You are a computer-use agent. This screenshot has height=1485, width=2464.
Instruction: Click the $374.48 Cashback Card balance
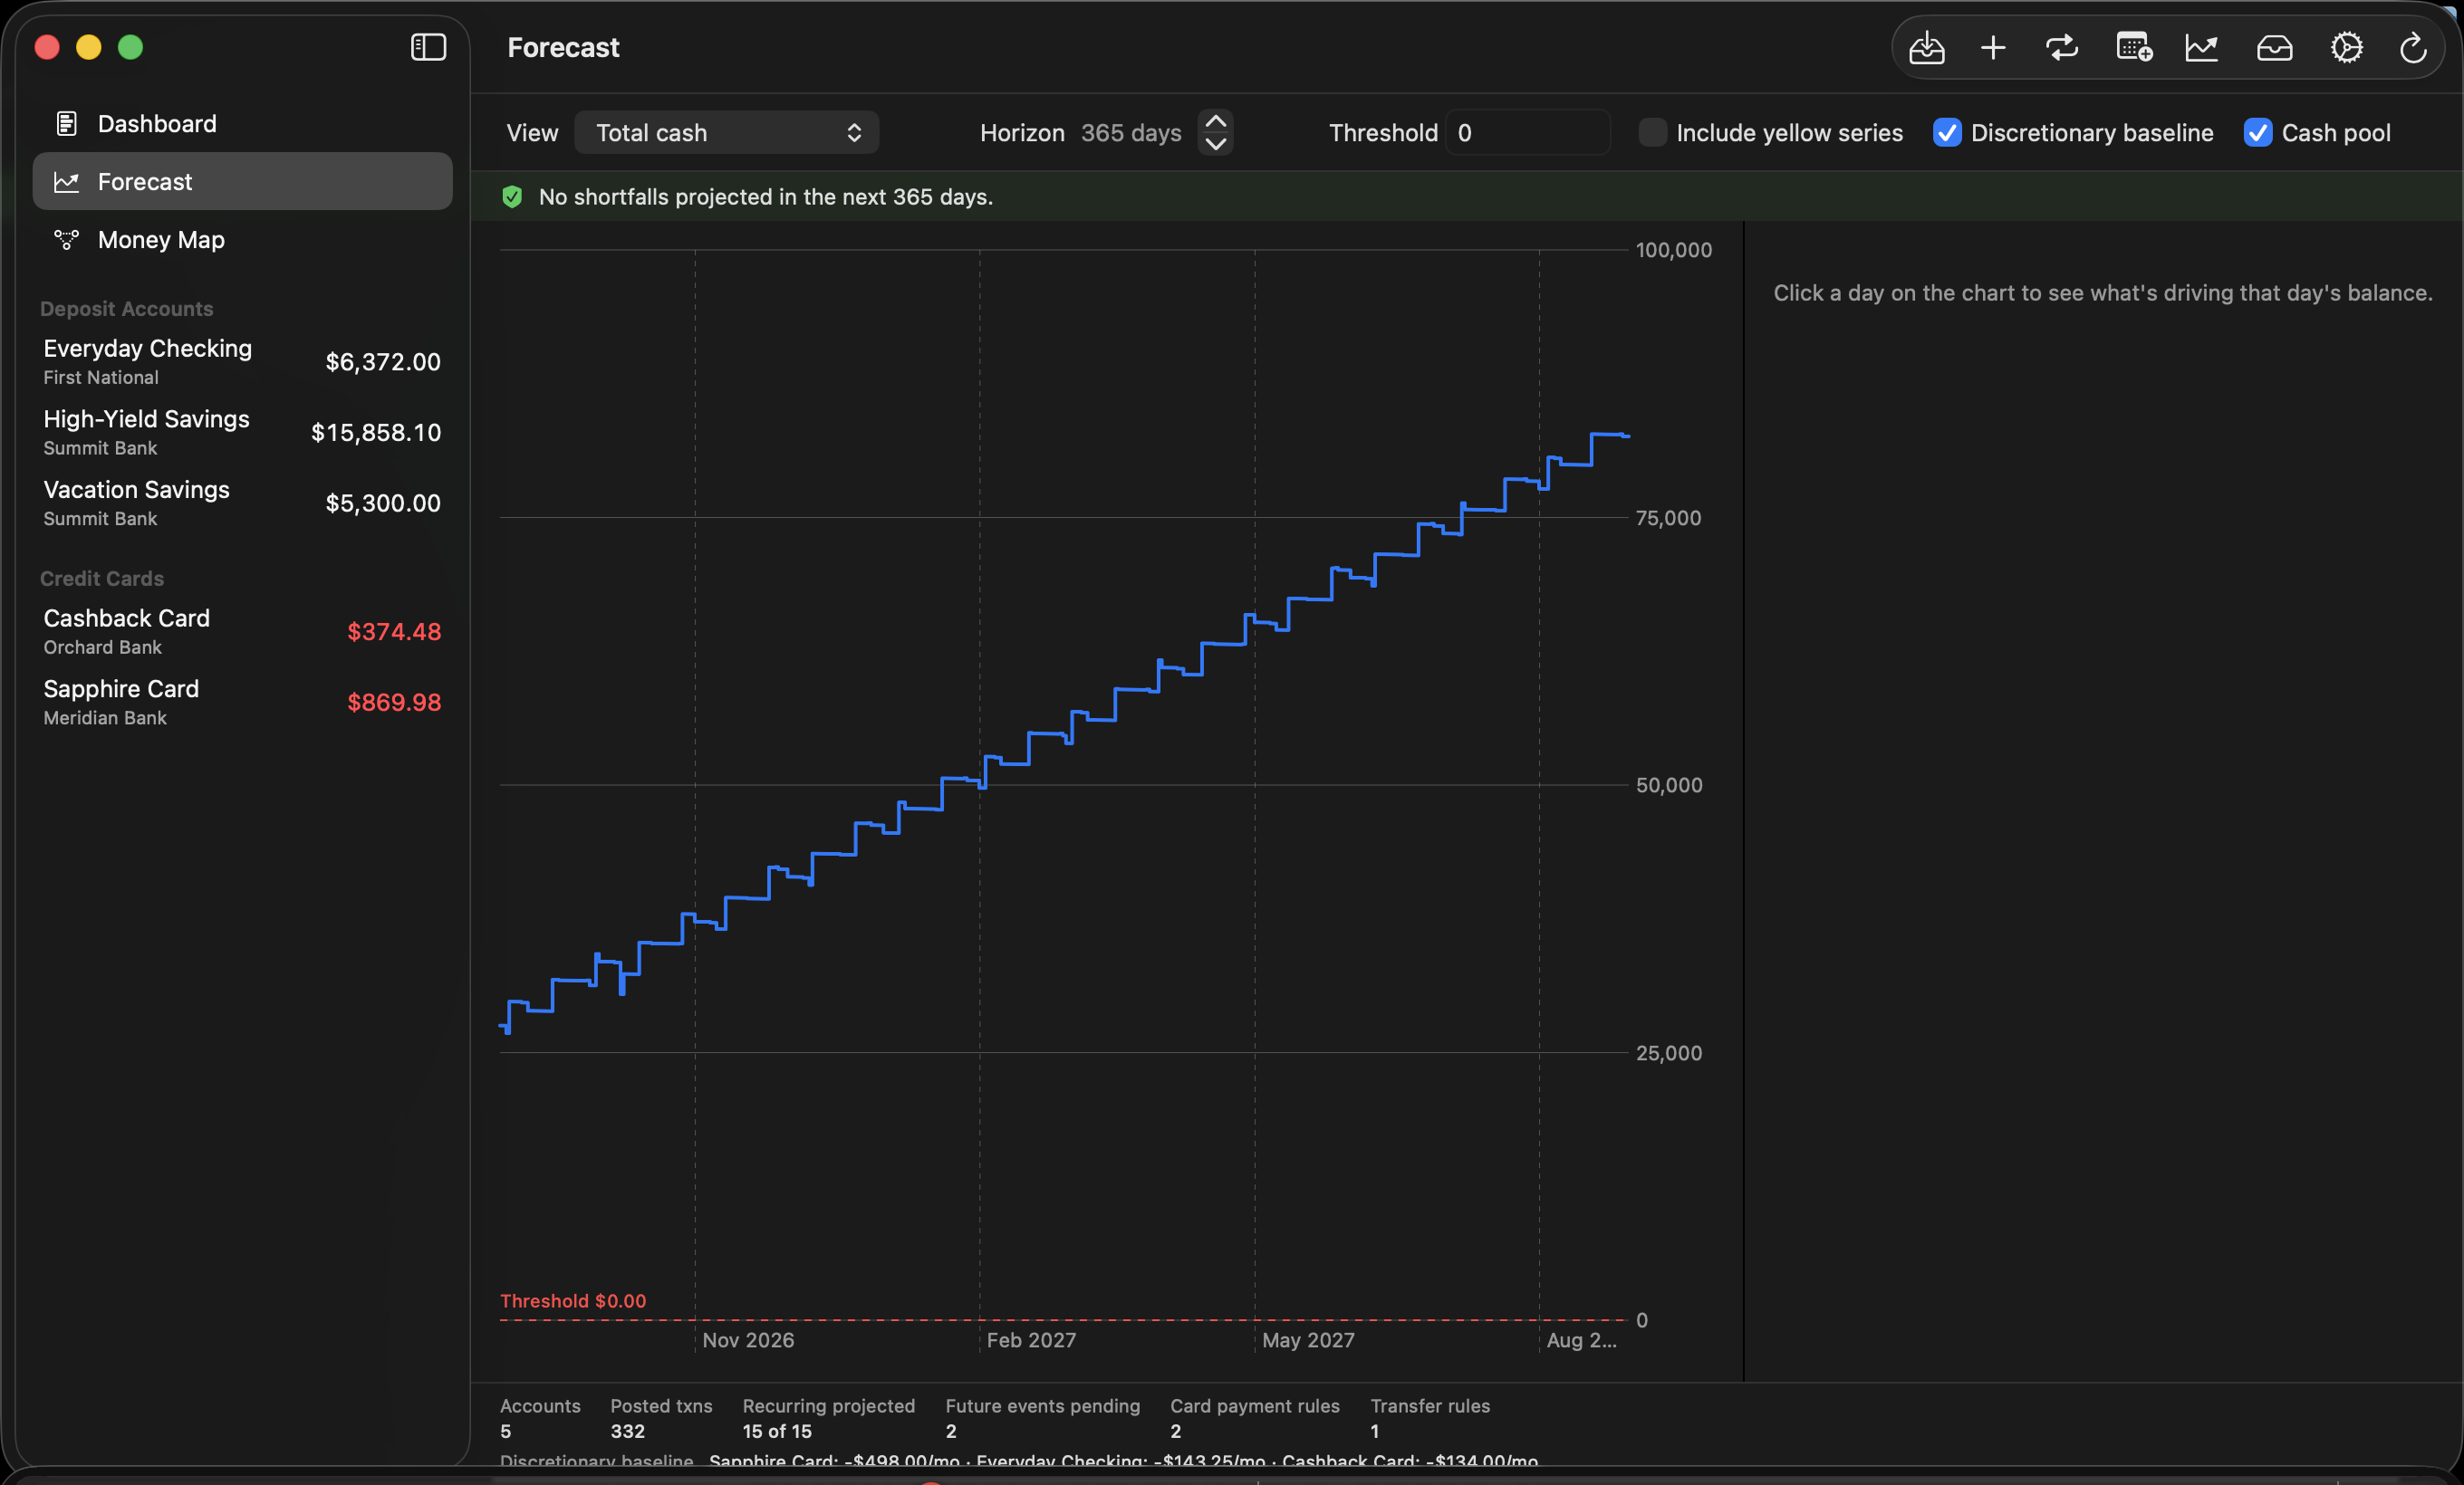tap(393, 631)
